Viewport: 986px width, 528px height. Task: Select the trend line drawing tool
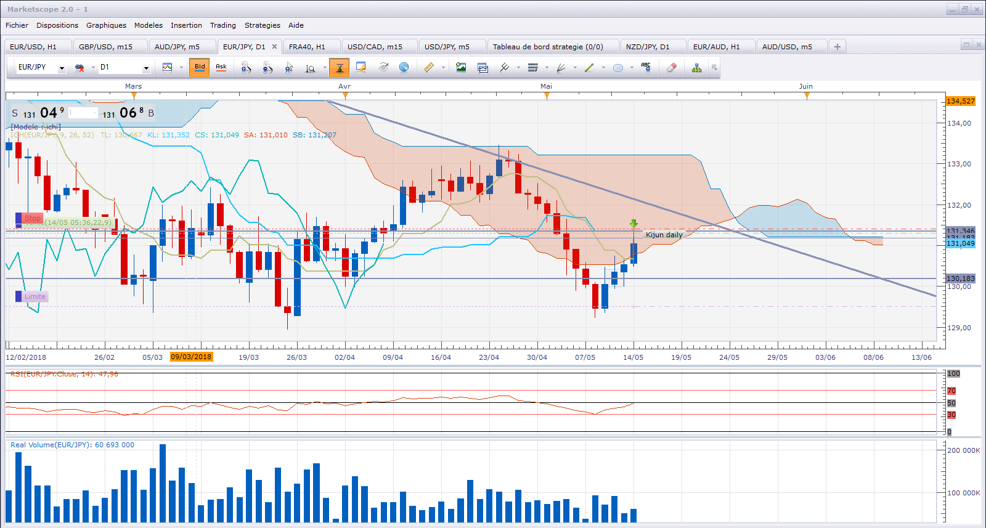click(589, 68)
